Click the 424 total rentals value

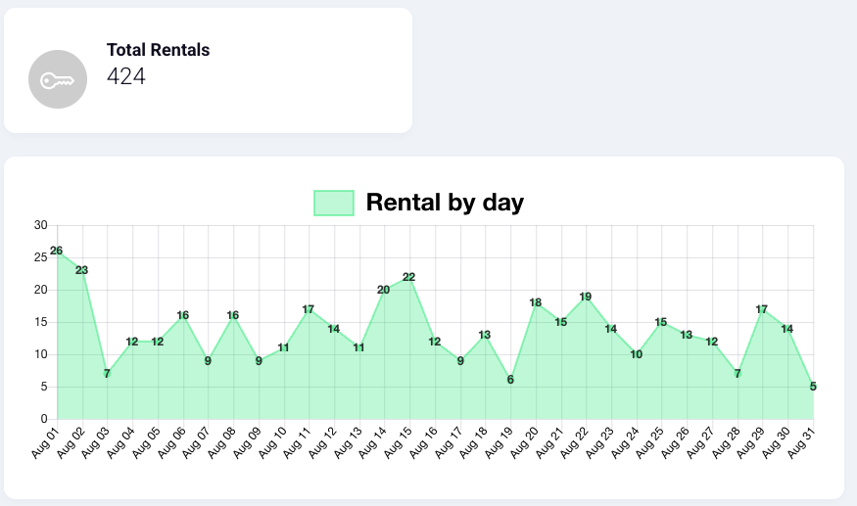click(126, 76)
